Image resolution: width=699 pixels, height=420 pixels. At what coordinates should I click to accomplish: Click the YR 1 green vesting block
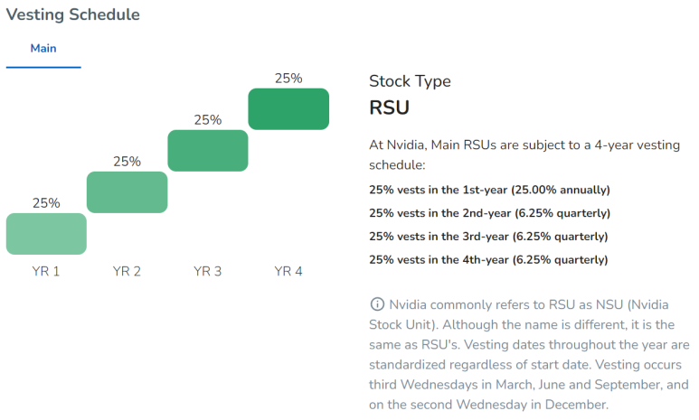coord(46,234)
